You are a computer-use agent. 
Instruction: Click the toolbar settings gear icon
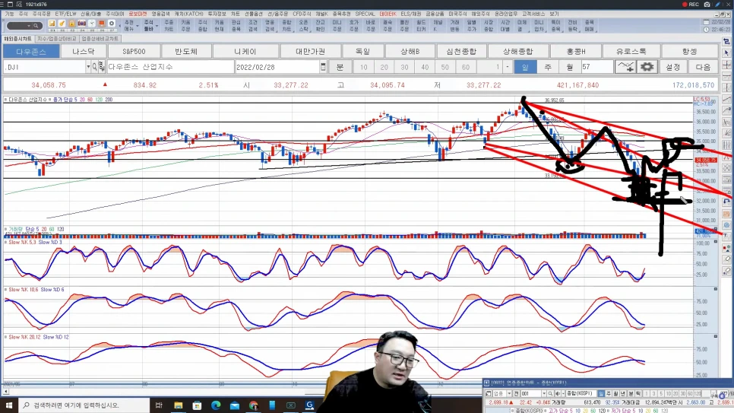pyautogui.click(x=112, y=24)
